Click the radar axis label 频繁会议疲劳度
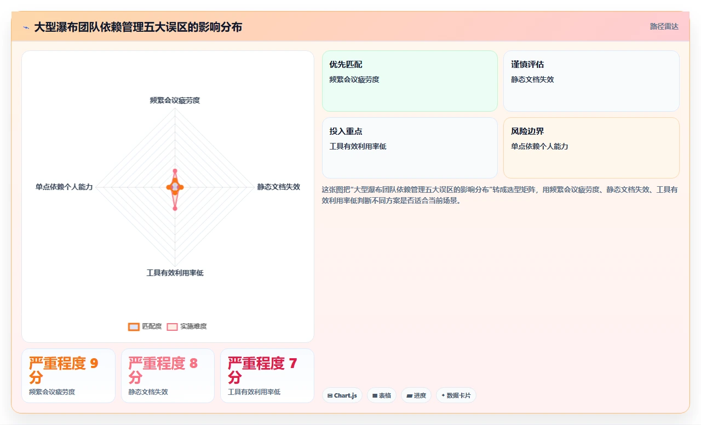 [x=175, y=100]
